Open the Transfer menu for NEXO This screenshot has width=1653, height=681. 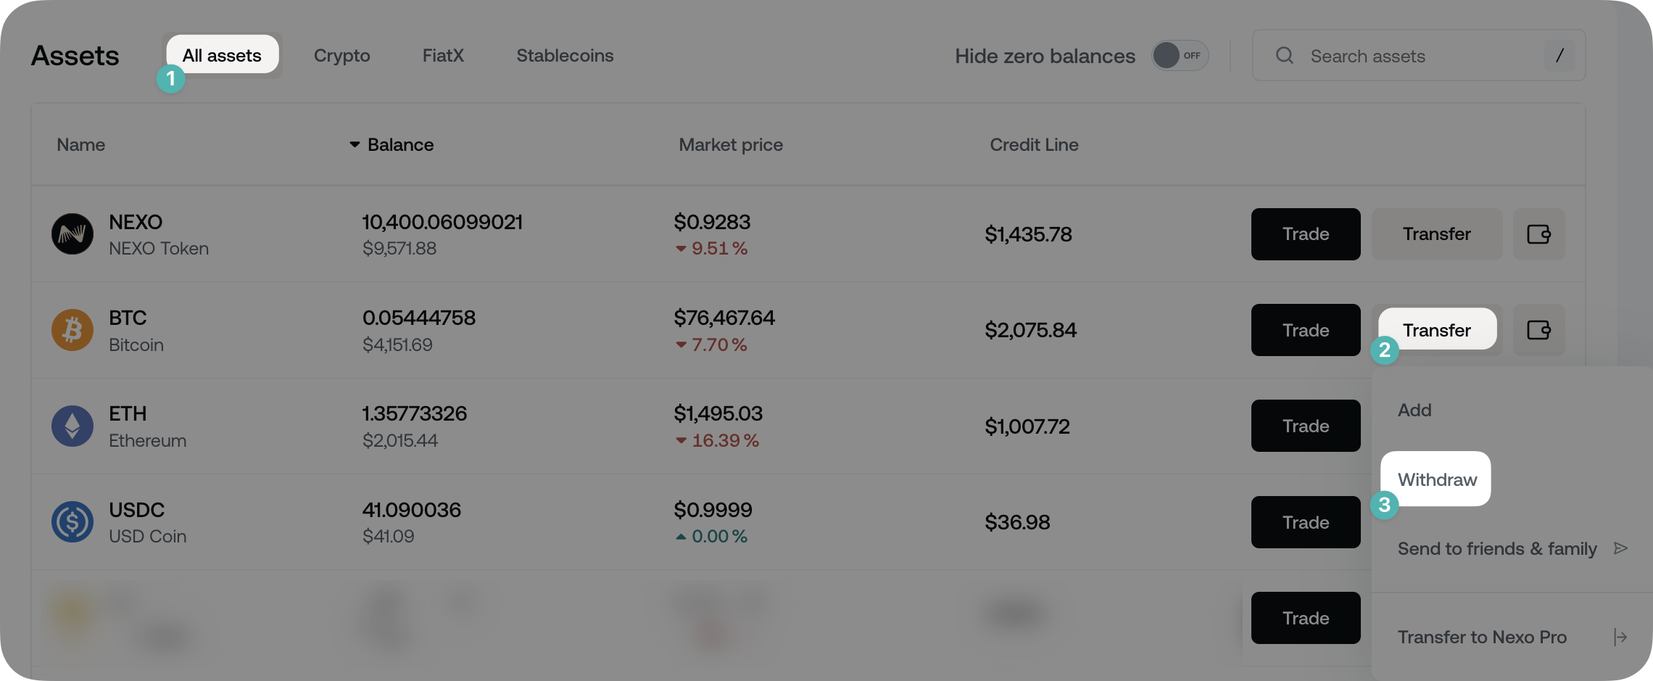tap(1436, 234)
